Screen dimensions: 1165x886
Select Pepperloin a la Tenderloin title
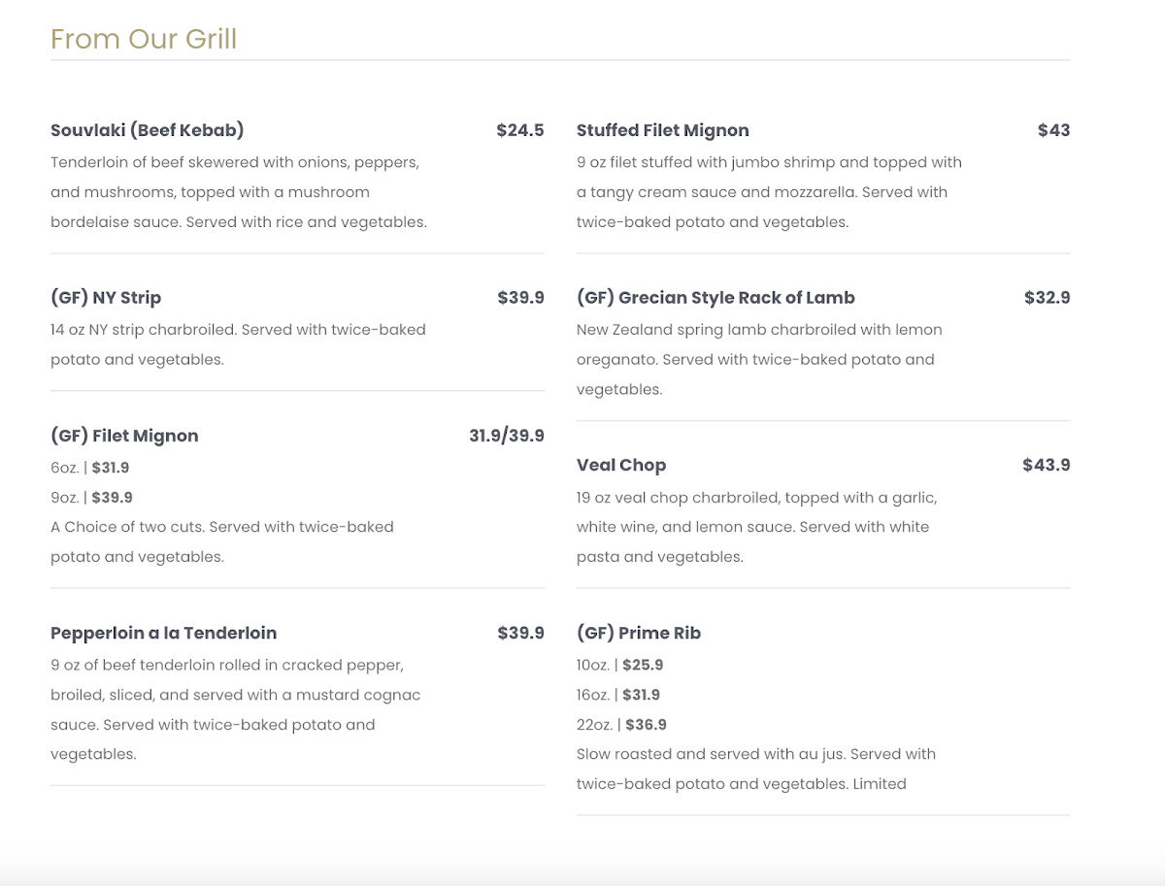pos(163,633)
